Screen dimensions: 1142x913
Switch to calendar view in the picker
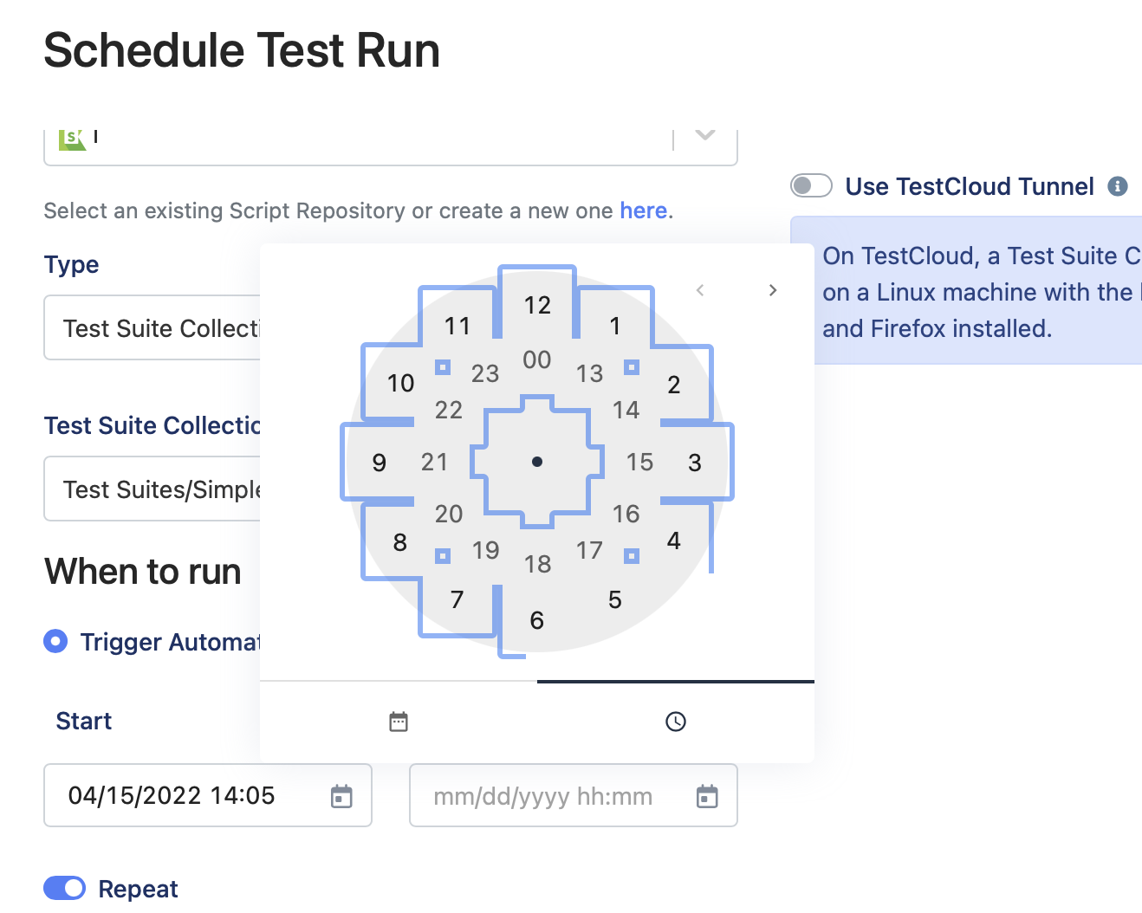click(399, 721)
